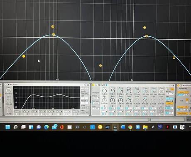Toggle the orange activator beside High band
Viewport: 191px width, 157px height.
tap(187, 92)
